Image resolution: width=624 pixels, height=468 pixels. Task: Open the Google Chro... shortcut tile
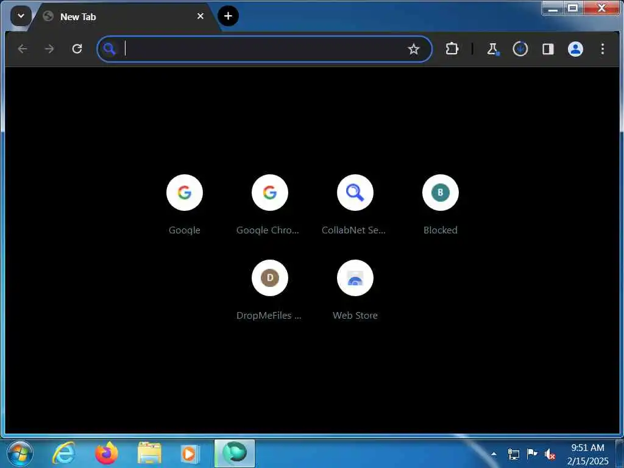point(270,205)
